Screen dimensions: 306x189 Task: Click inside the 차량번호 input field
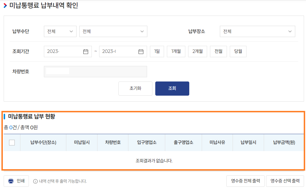95,71
